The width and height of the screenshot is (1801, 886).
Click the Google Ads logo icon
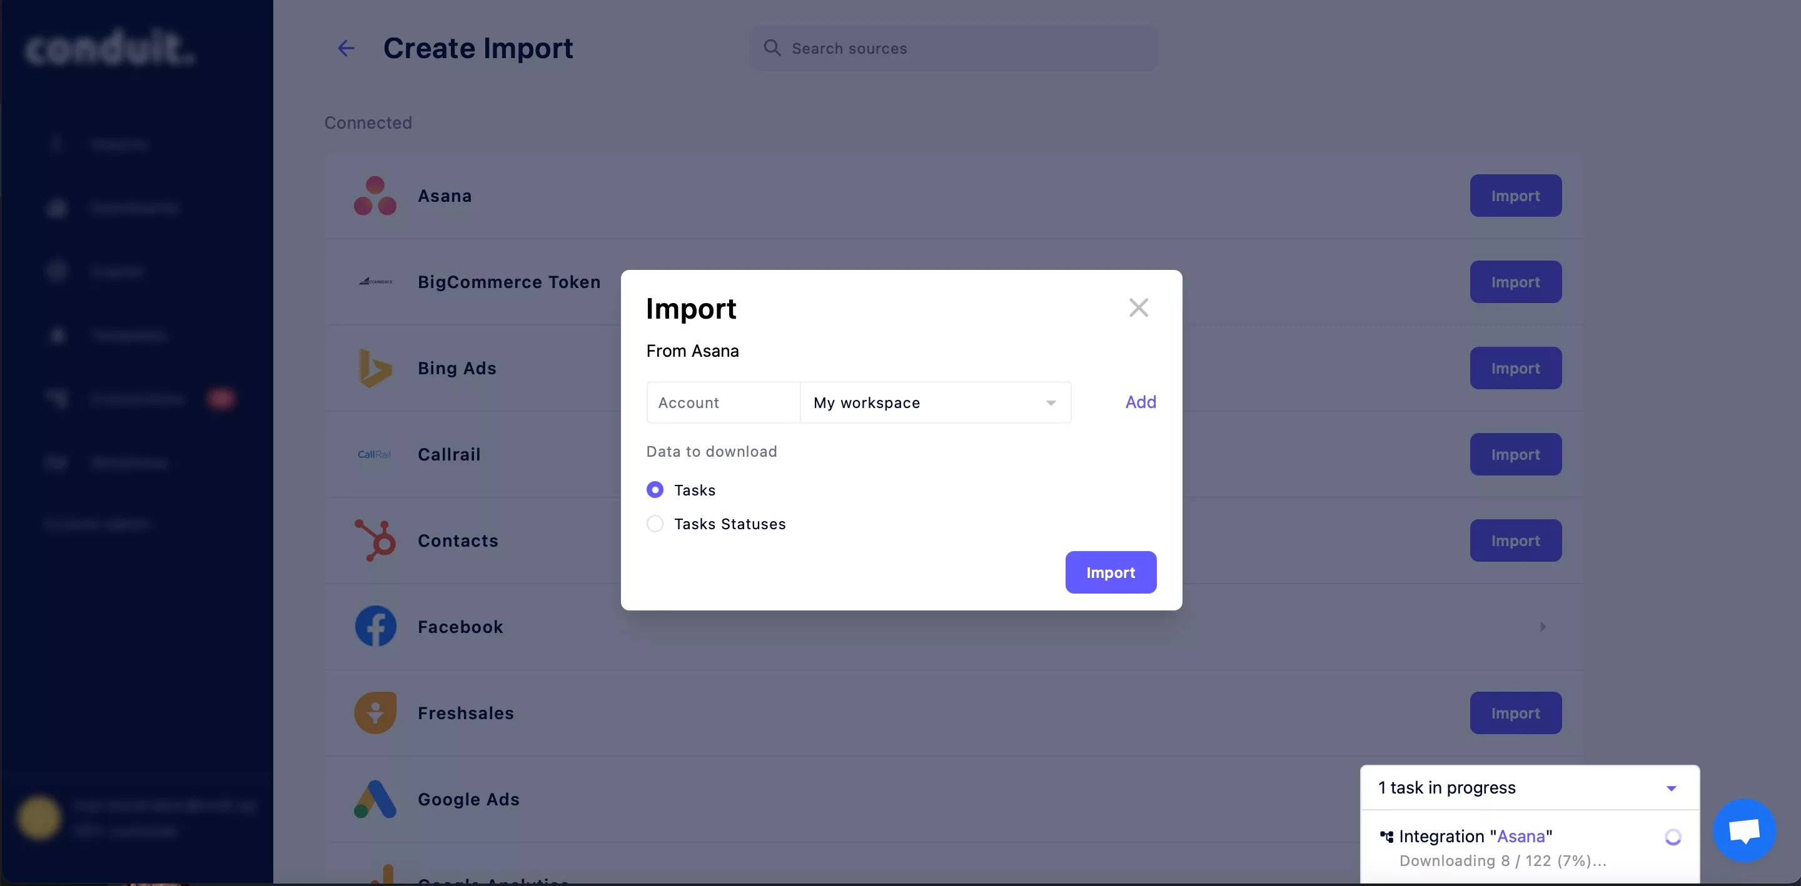click(375, 799)
